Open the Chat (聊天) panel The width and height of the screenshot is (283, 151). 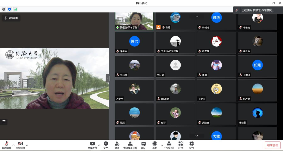click(143, 145)
